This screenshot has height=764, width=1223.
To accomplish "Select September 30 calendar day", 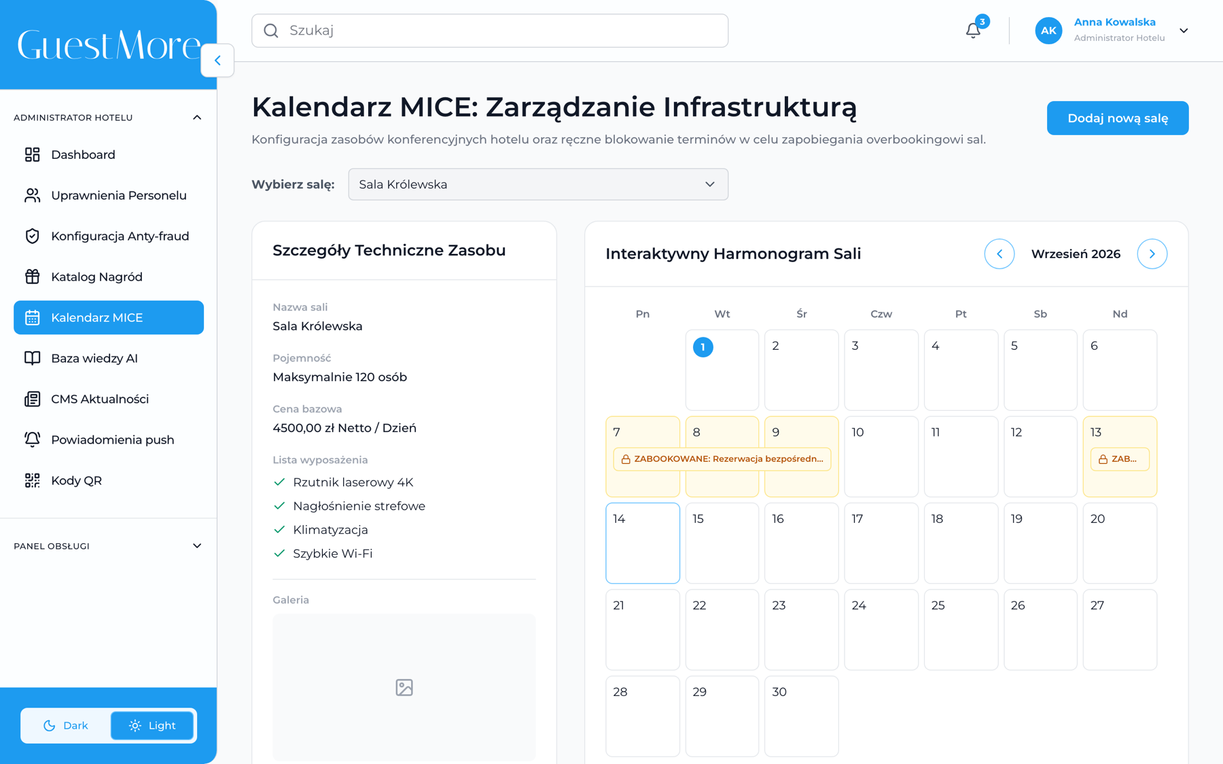I will pos(802,716).
